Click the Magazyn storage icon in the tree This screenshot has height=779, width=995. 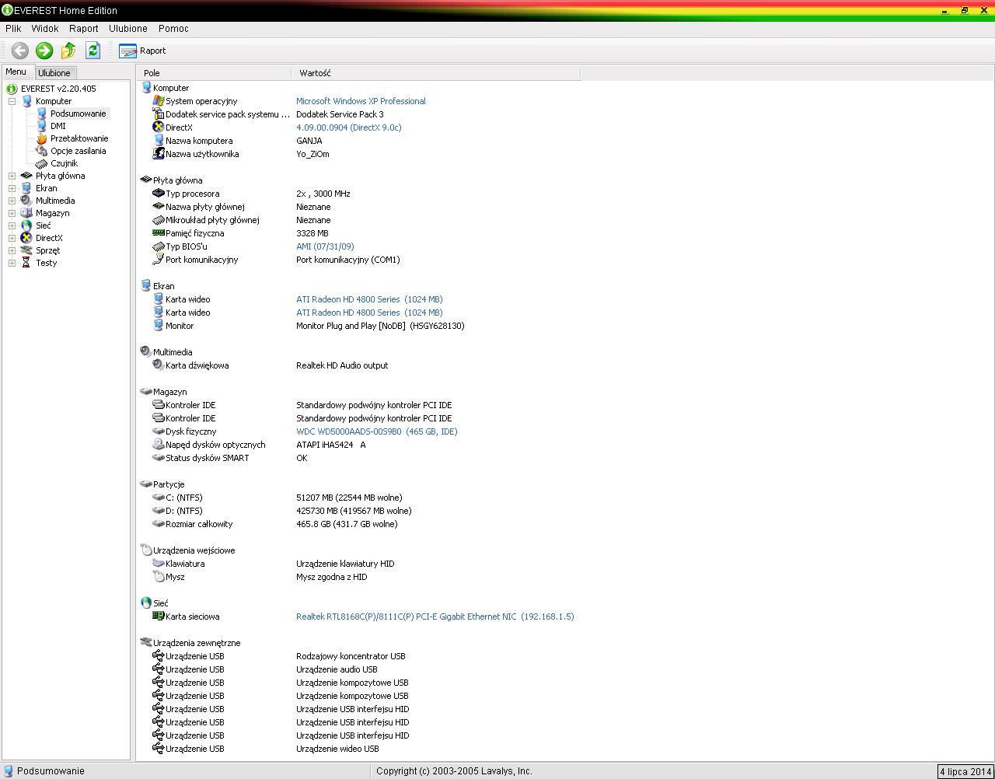26,213
